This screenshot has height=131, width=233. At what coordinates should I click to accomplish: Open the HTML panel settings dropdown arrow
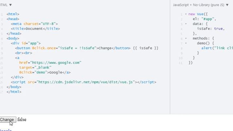[x=11, y=5]
